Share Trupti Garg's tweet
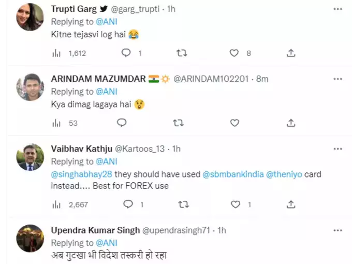This screenshot has height=264, width=352. (x=291, y=53)
